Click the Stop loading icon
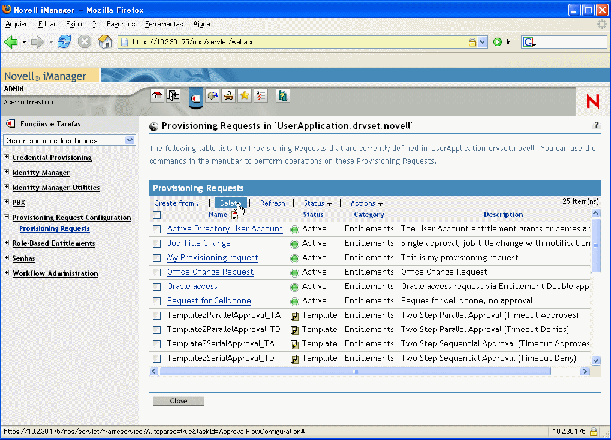This screenshot has height=440, width=611. pyautogui.click(x=84, y=41)
